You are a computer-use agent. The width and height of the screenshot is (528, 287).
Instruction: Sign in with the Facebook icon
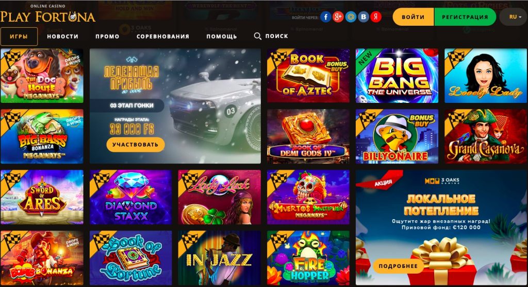pyautogui.click(x=326, y=17)
